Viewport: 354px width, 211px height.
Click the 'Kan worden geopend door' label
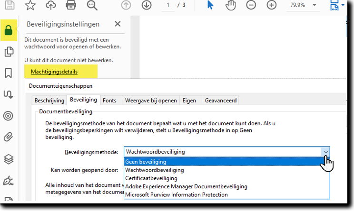(x=84, y=170)
